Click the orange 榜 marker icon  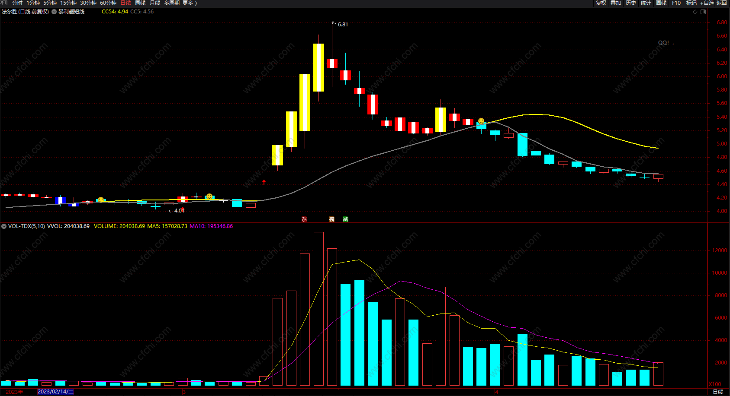pyautogui.click(x=331, y=219)
